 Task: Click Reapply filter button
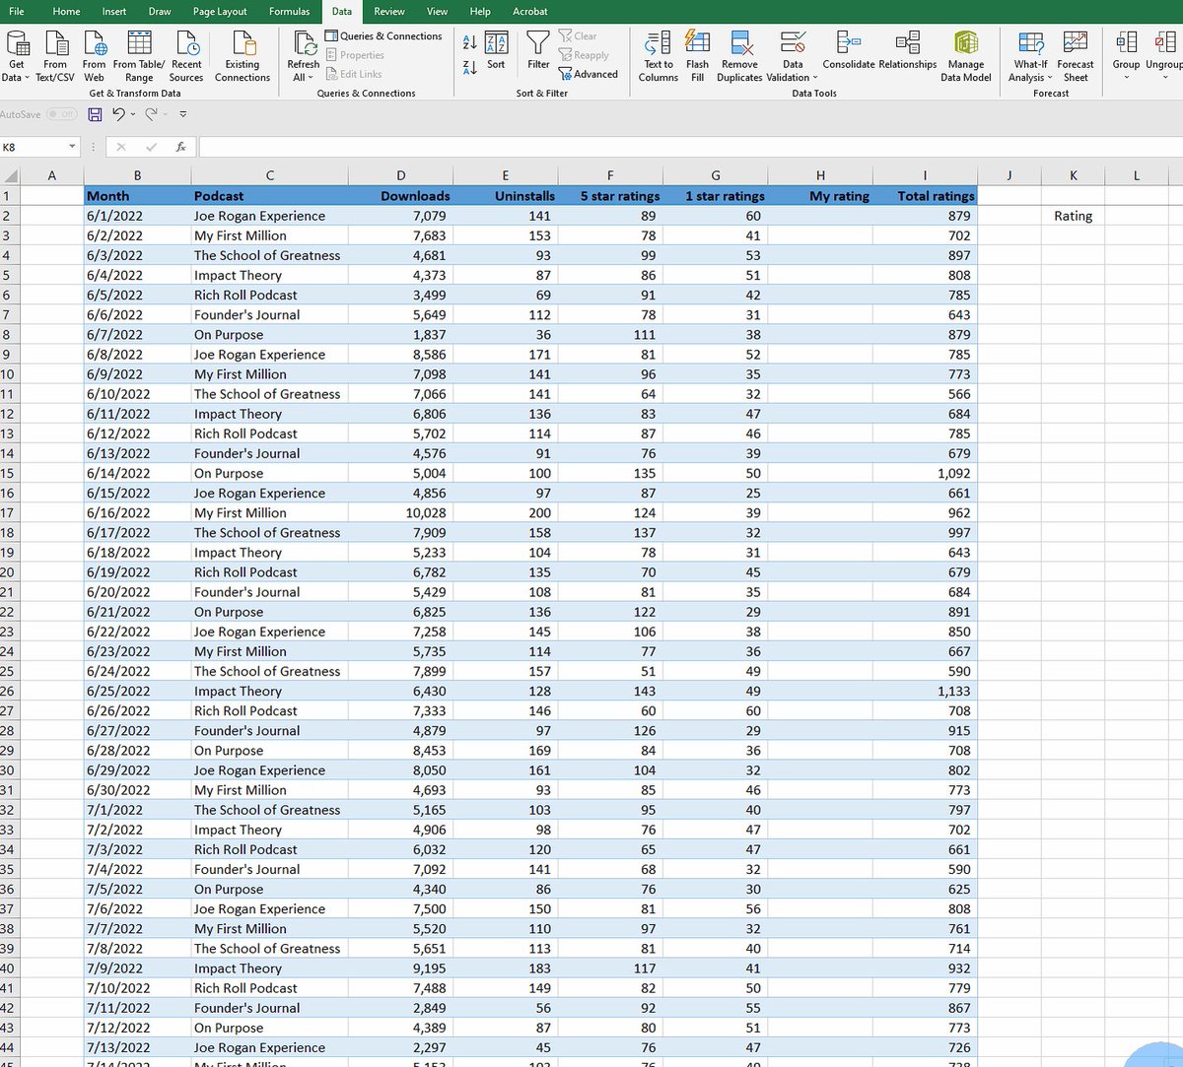pyautogui.click(x=584, y=55)
